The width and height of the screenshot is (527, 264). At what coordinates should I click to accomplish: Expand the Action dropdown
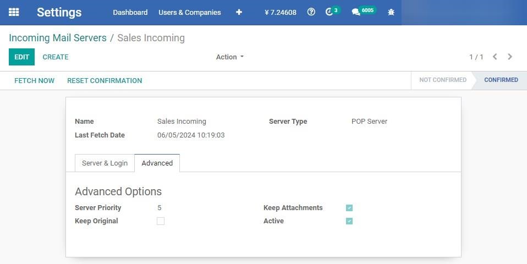tap(230, 57)
